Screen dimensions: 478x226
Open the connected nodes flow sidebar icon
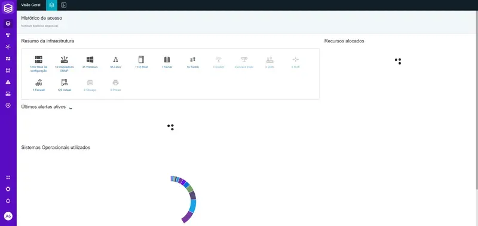pyautogui.click(x=8, y=70)
